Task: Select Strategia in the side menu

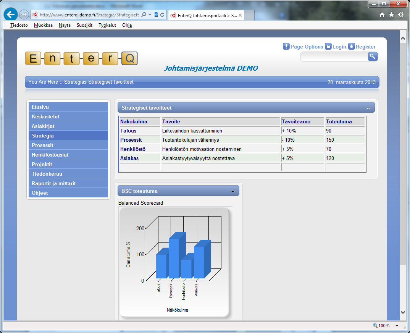Action: tap(68, 136)
